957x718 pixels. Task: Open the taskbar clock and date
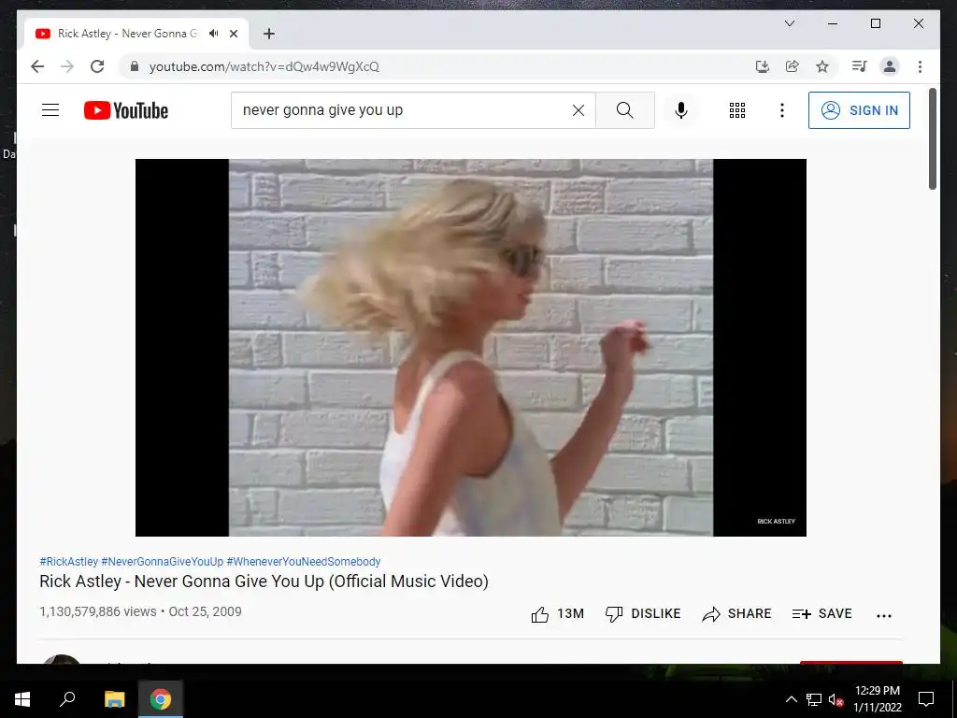point(877,699)
